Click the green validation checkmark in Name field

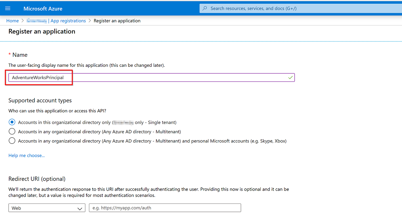(290, 77)
